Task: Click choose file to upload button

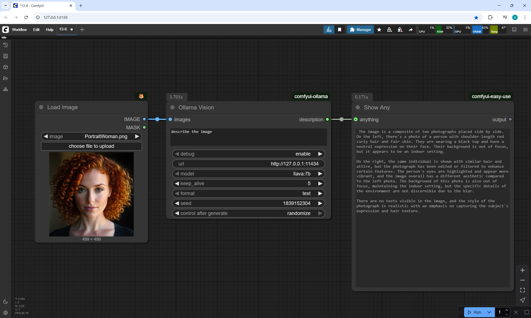Action: point(91,146)
